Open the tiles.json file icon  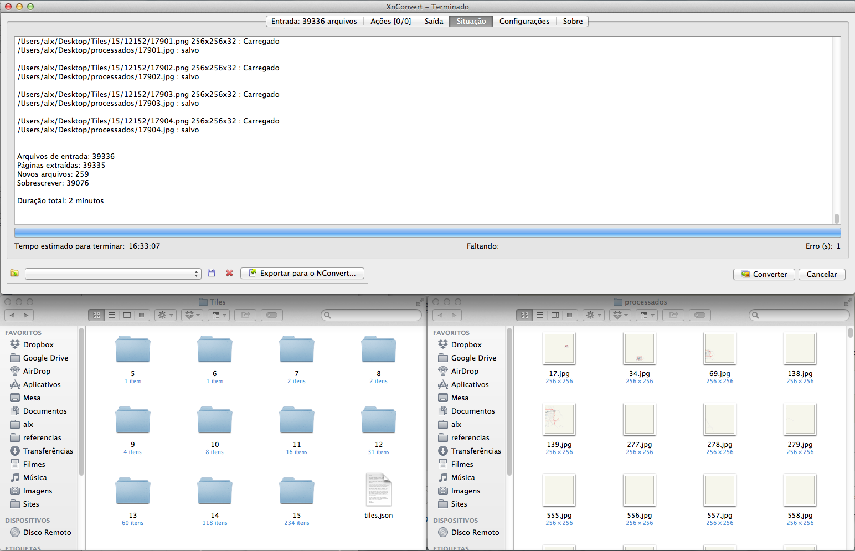[378, 490]
